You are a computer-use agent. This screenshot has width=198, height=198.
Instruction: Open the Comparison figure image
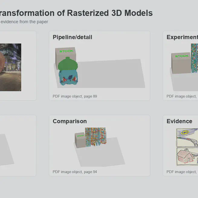pyautogui.click(x=99, y=147)
